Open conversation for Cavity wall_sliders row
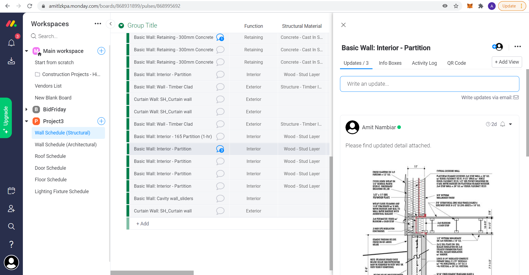 tap(220, 198)
